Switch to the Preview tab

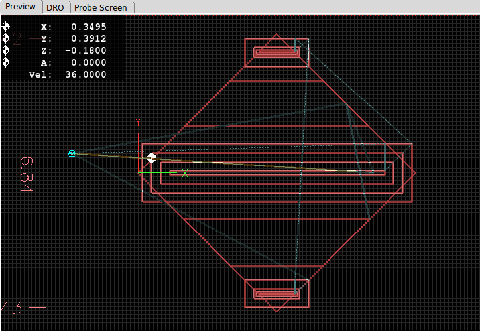click(21, 7)
